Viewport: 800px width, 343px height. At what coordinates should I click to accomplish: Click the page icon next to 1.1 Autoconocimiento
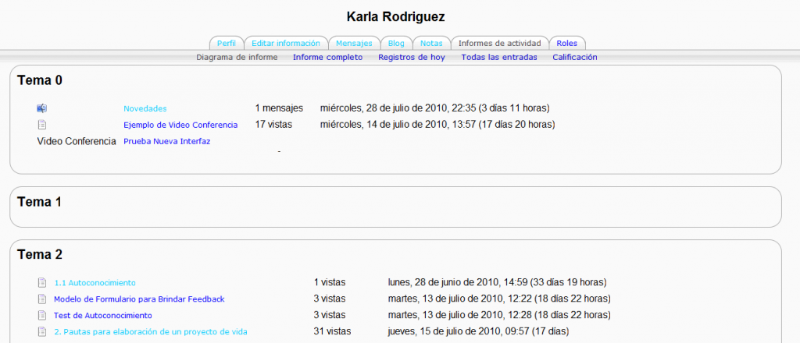[x=42, y=282]
